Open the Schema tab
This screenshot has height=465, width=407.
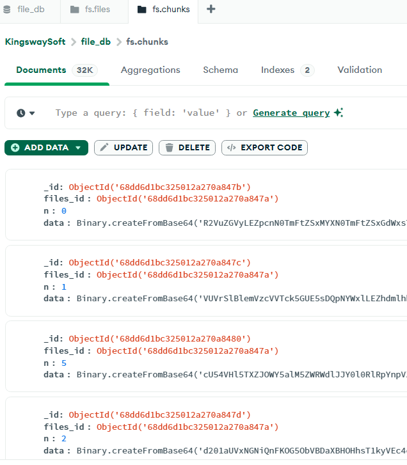tap(220, 70)
